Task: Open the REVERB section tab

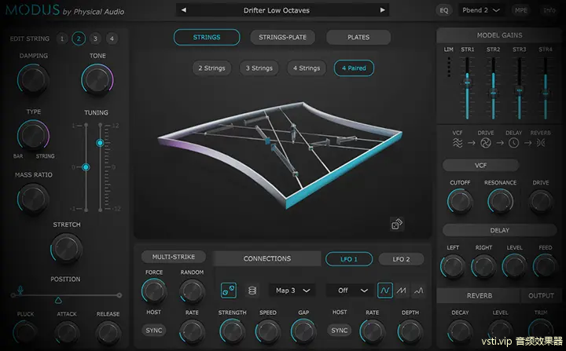Action: [x=479, y=295]
